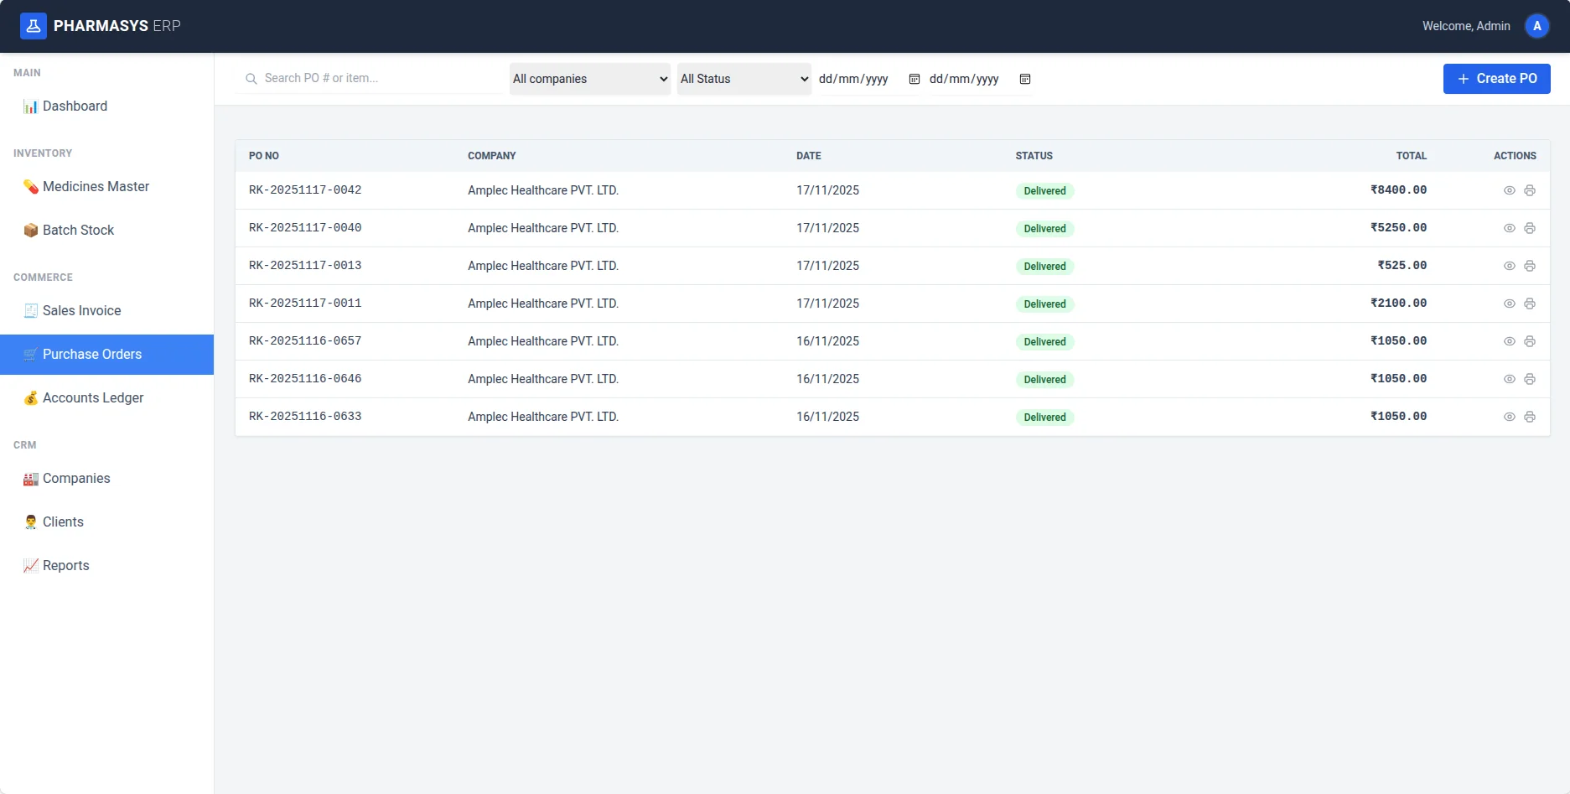Click total ₹8400.00
Viewport: 1570px width, 794px height.
[x=1398, y=190]
